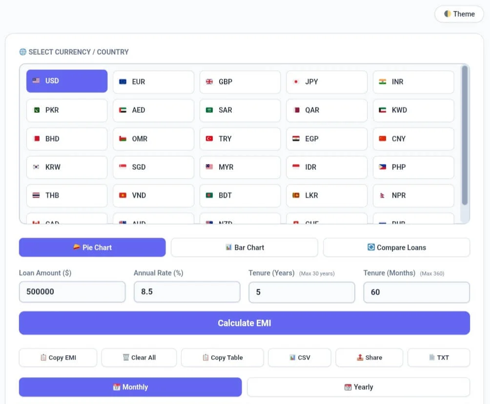Click the Loan Amount input field
The width and height of the screenshot is (490, 404).
click(x=72, y=291)
